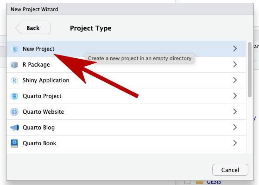This screenshot has height=185, width=259.
Task: Open the GESIS folder icon behind the dialog
Action: 199,182
